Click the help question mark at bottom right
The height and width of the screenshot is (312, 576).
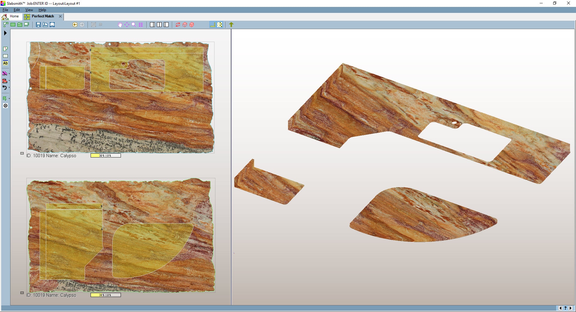pyautogui.click(x=565, y=308)
